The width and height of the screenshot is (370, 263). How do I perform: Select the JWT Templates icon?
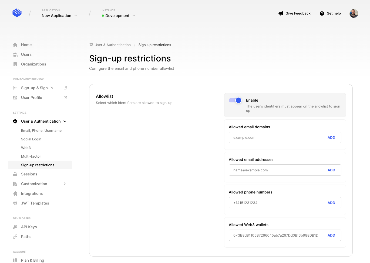(x=15, y=203)
